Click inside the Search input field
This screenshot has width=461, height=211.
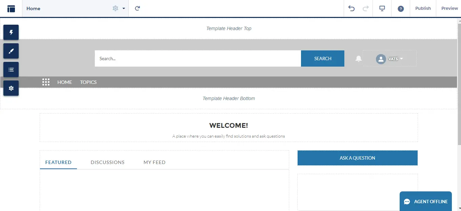(198, 59)
